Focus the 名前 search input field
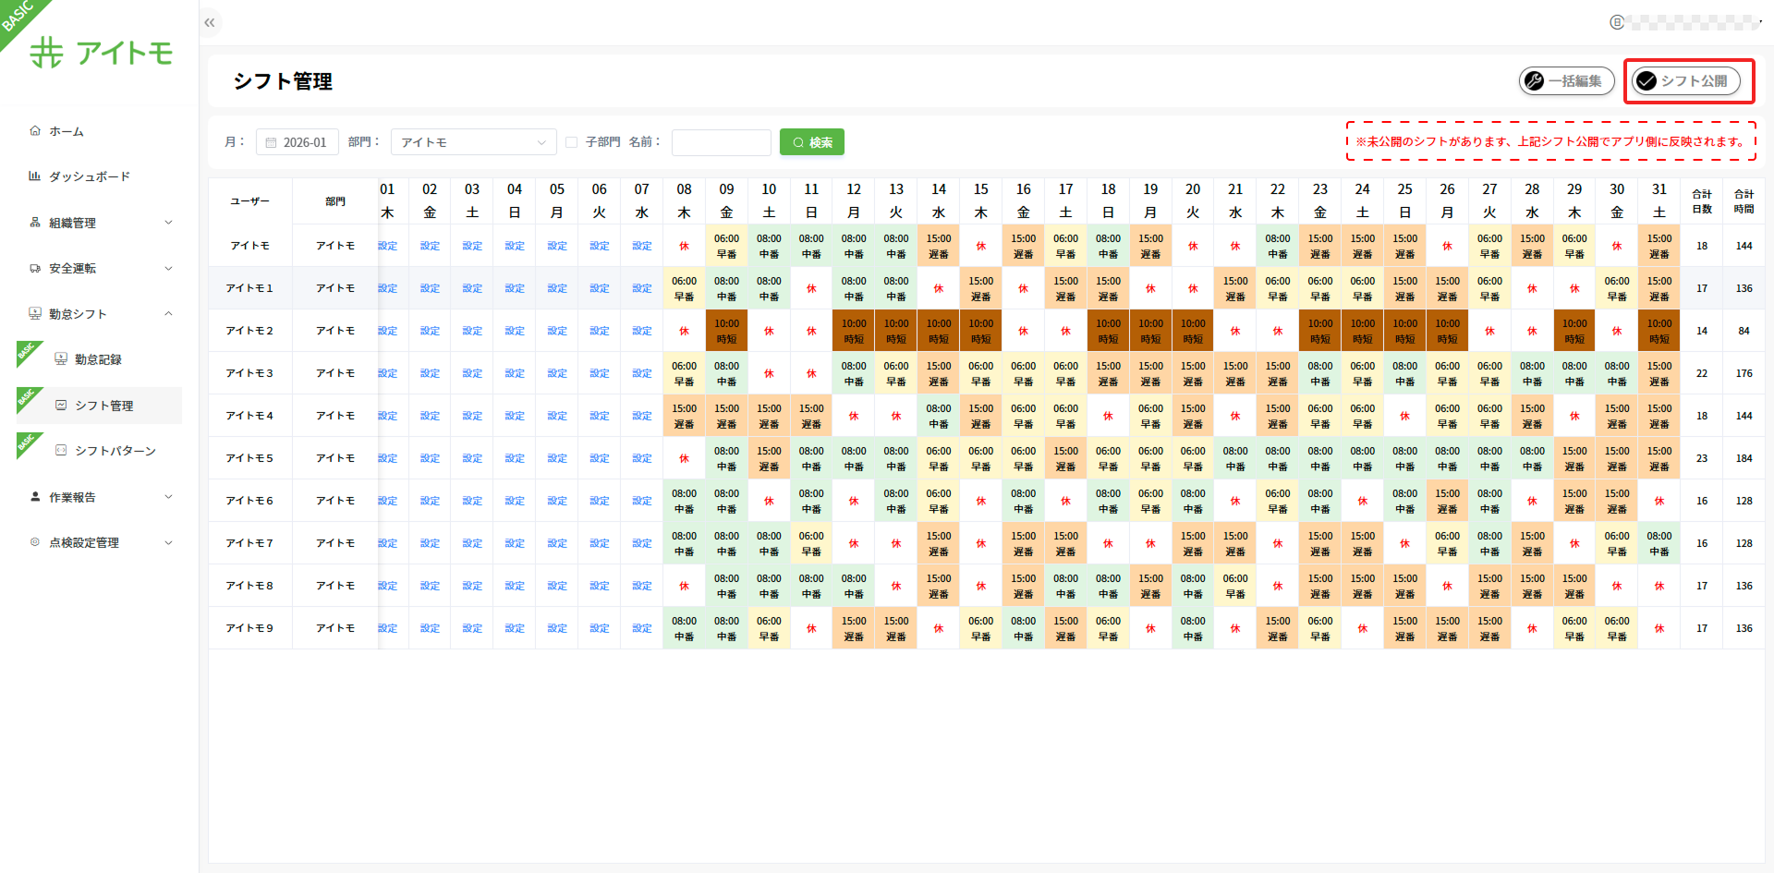This screenshot has width=1774, height=873. point(721,142)
